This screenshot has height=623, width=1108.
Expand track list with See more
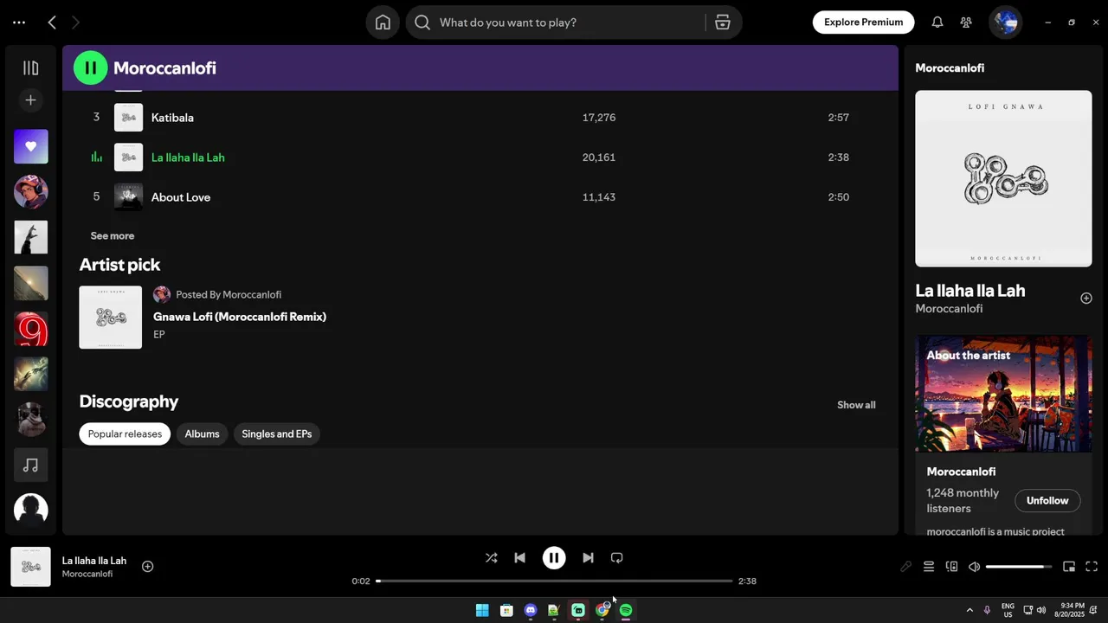coord(113,235)
